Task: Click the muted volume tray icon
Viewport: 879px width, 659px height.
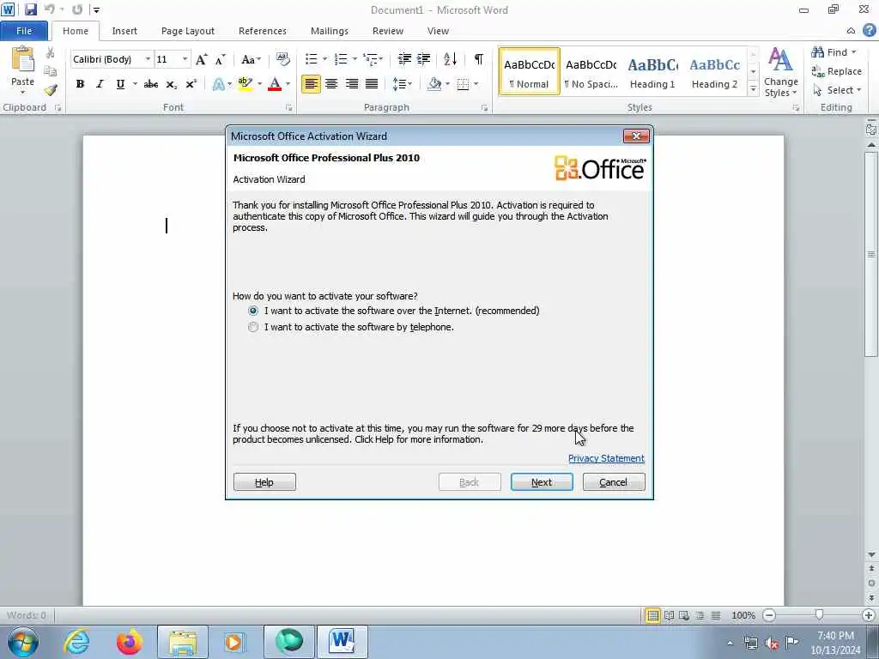Action: click(x=772, y=644)
